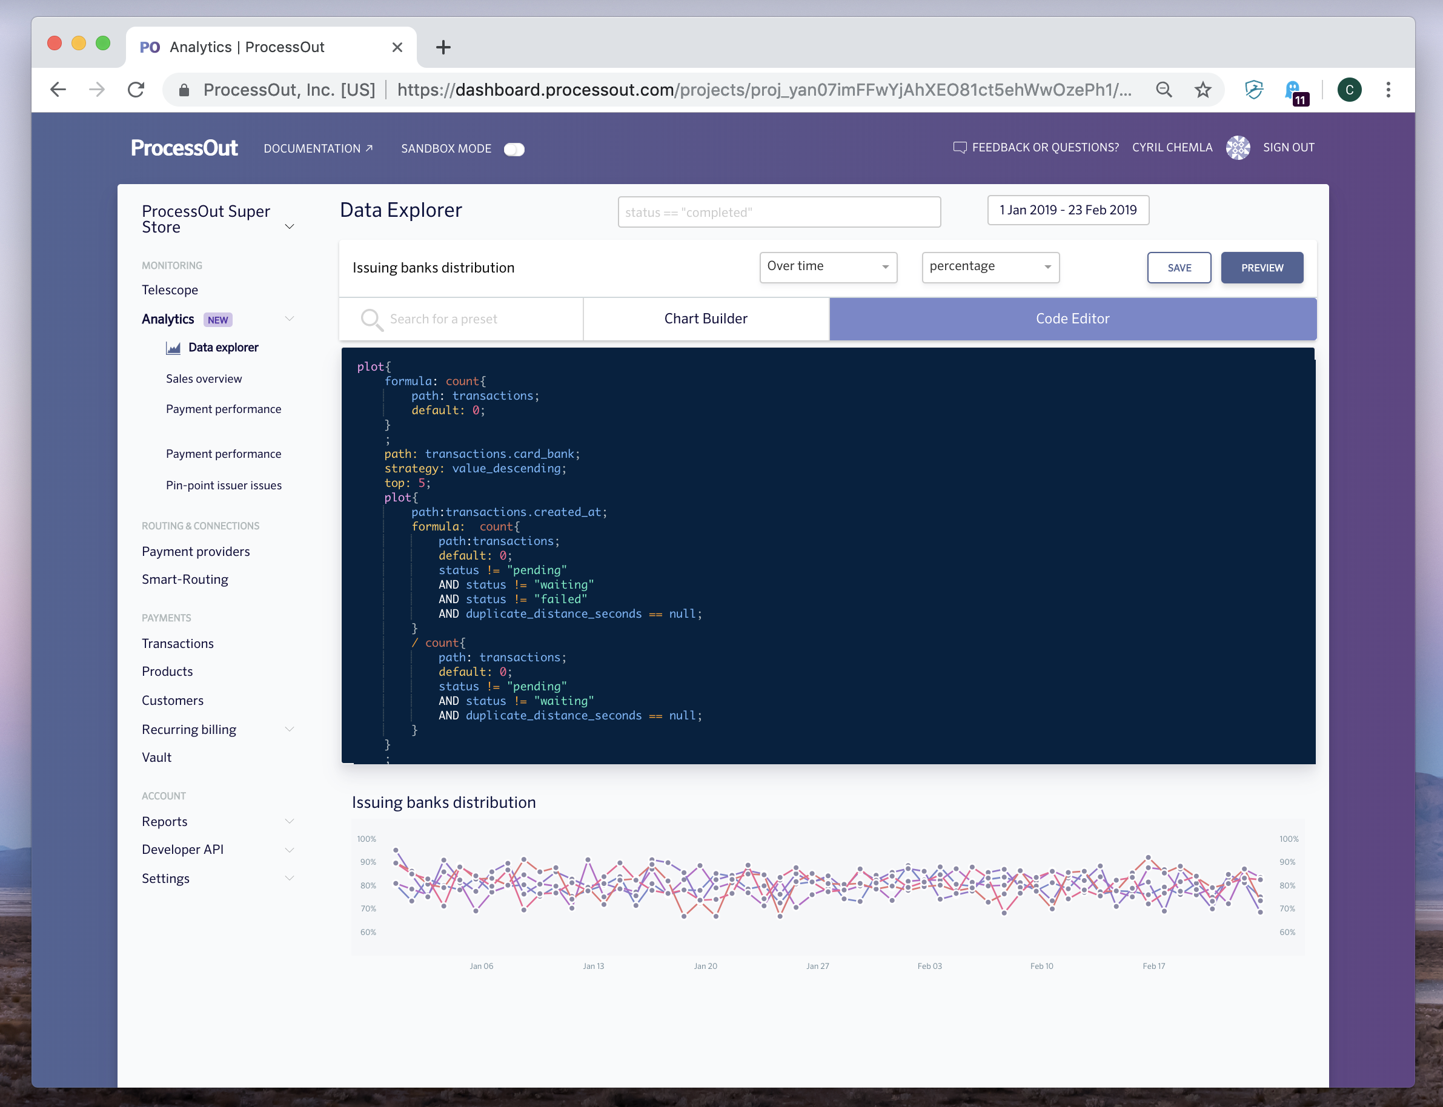This screenshot has height=1107, width=1443.
Task: Open the user avatar next to Cyril Chemla
Action: pos(1237,148)
